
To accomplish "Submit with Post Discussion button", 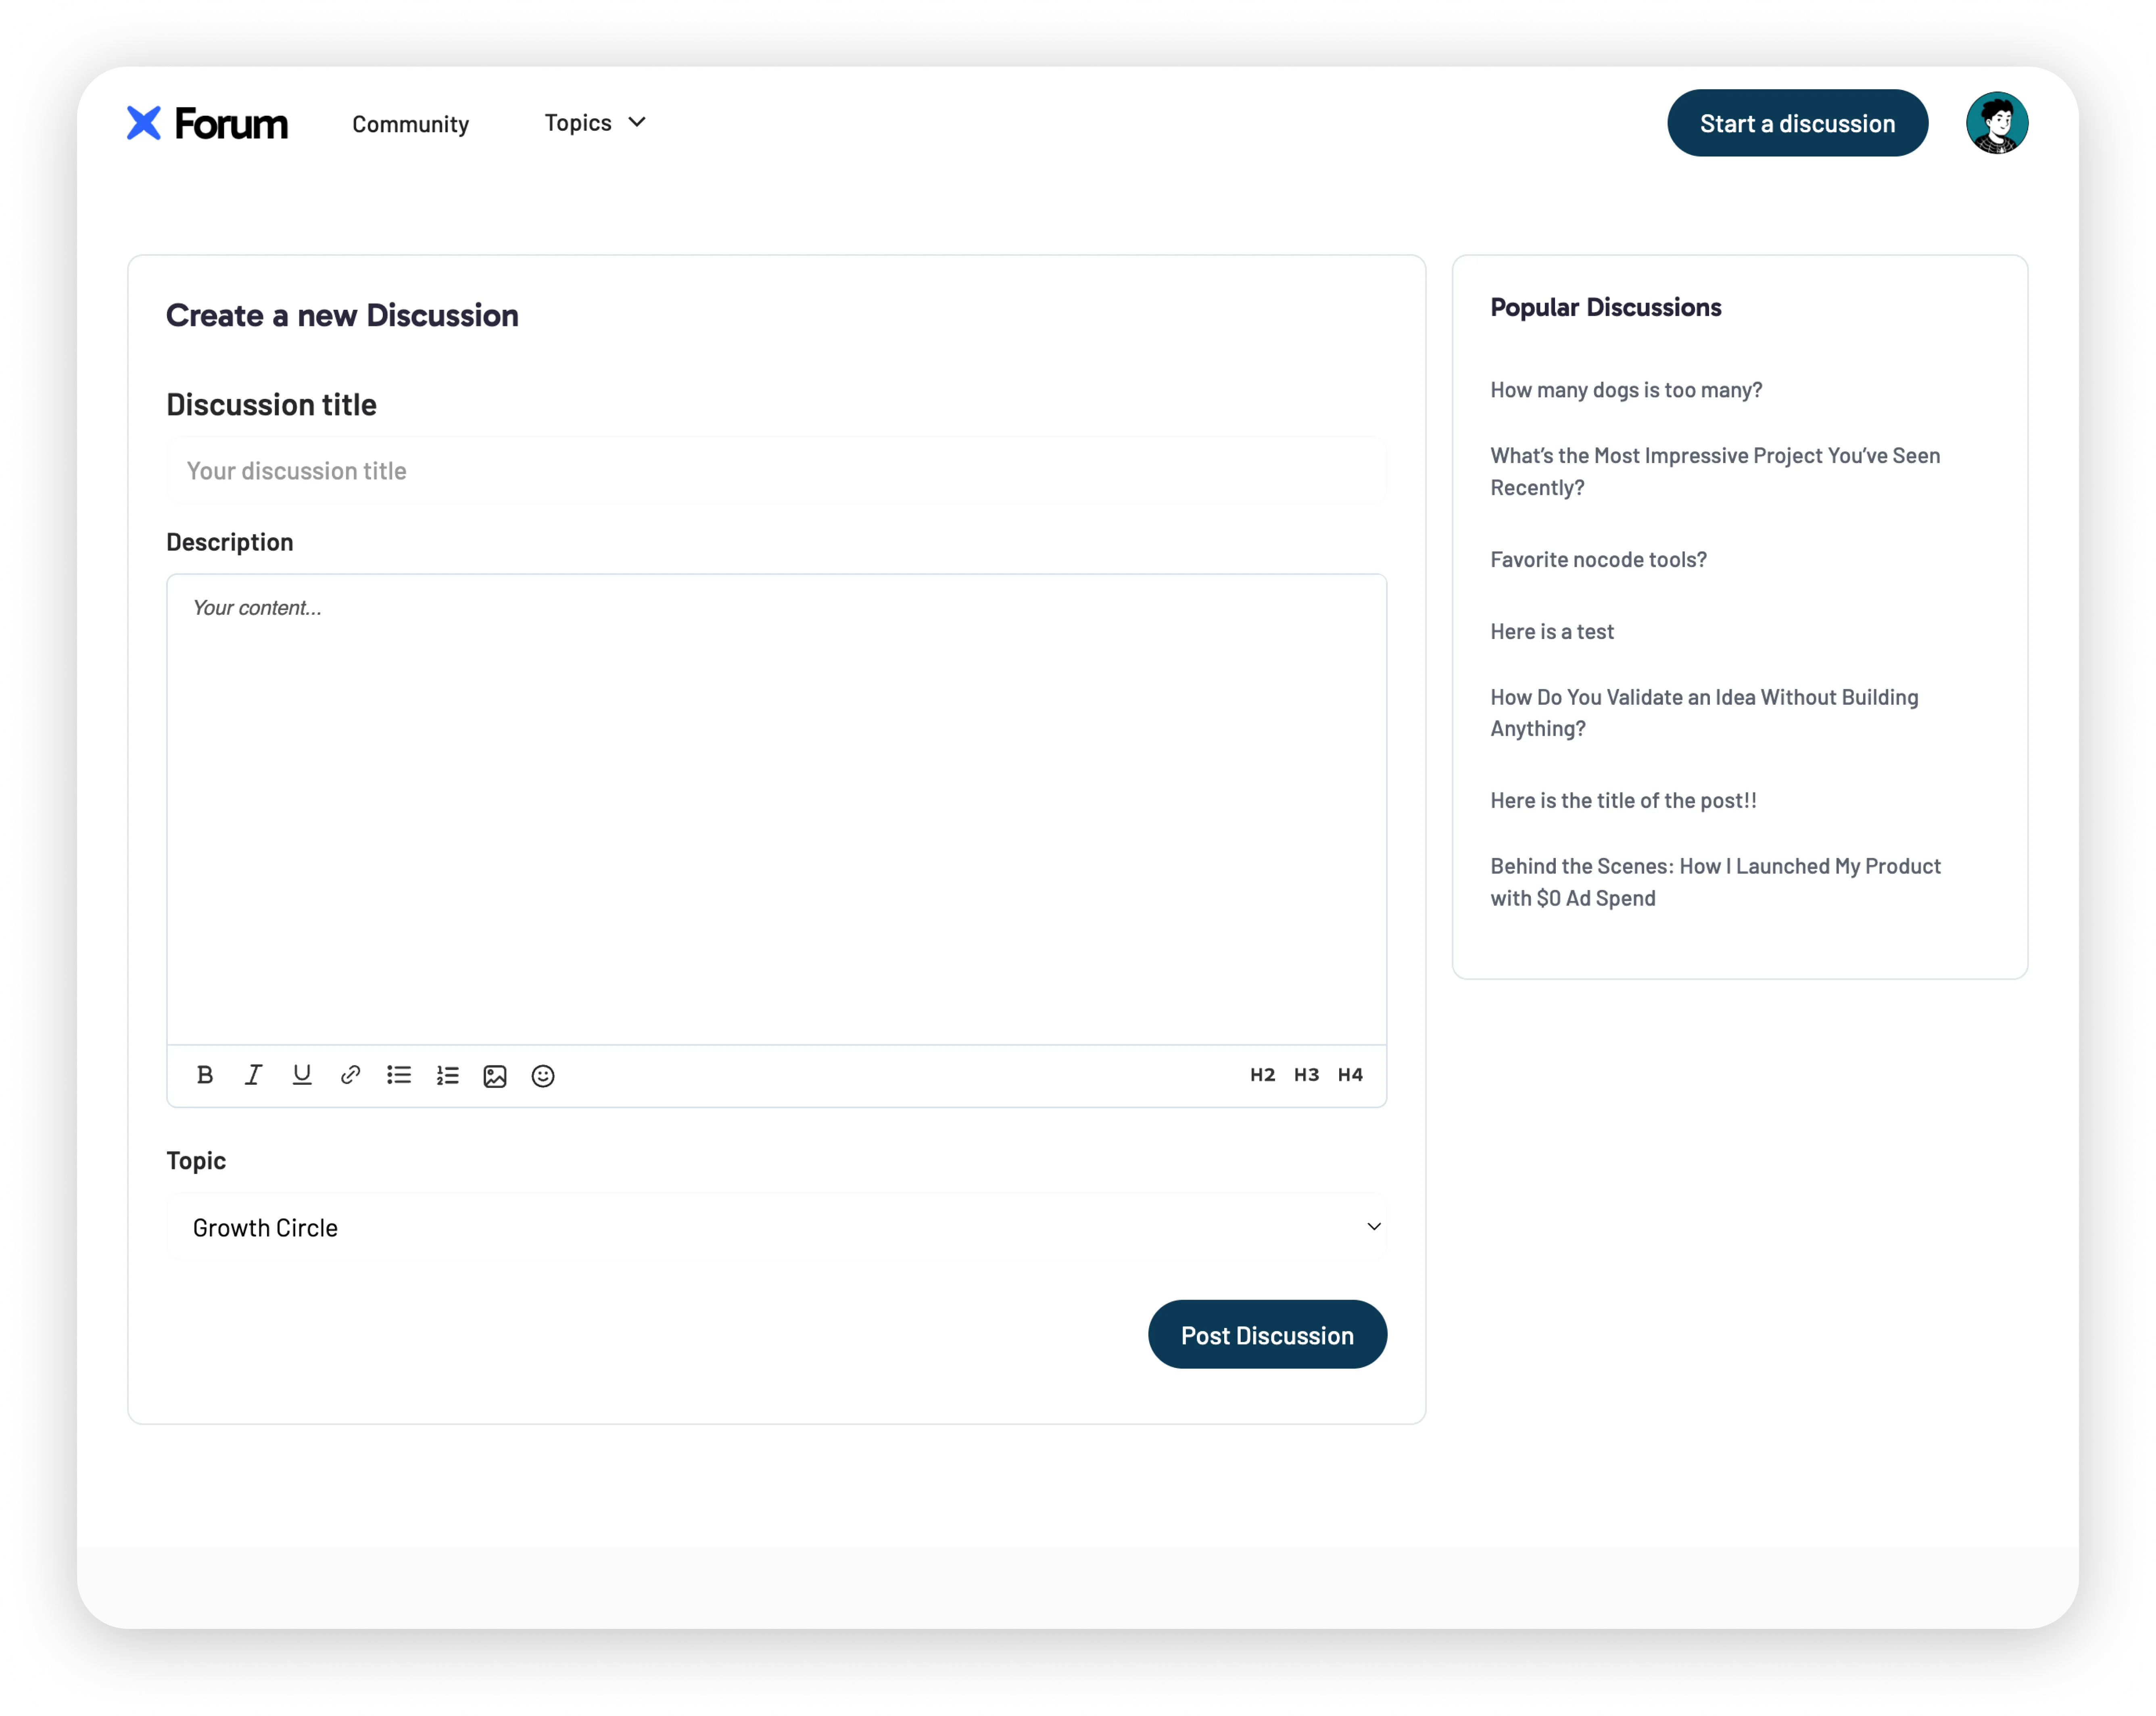I will click(x=1266, y=1335).
